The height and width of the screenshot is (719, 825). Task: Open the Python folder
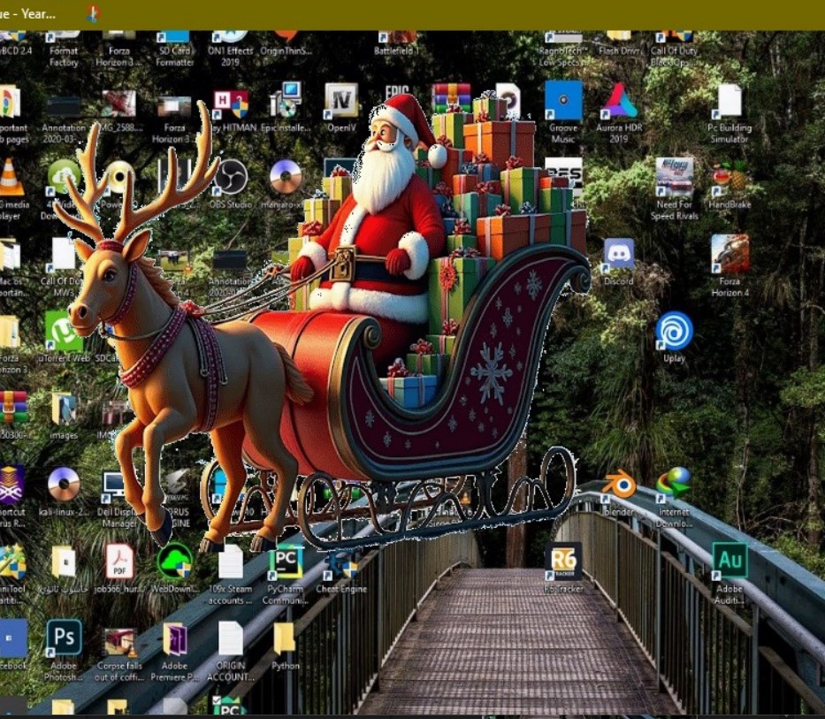286,639
